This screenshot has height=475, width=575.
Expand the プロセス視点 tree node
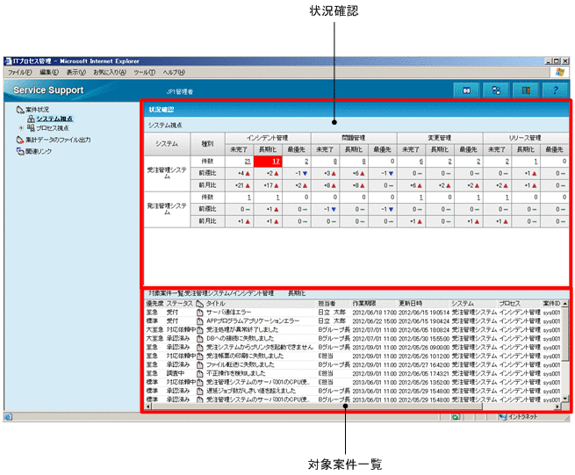[x=20, y=128]
